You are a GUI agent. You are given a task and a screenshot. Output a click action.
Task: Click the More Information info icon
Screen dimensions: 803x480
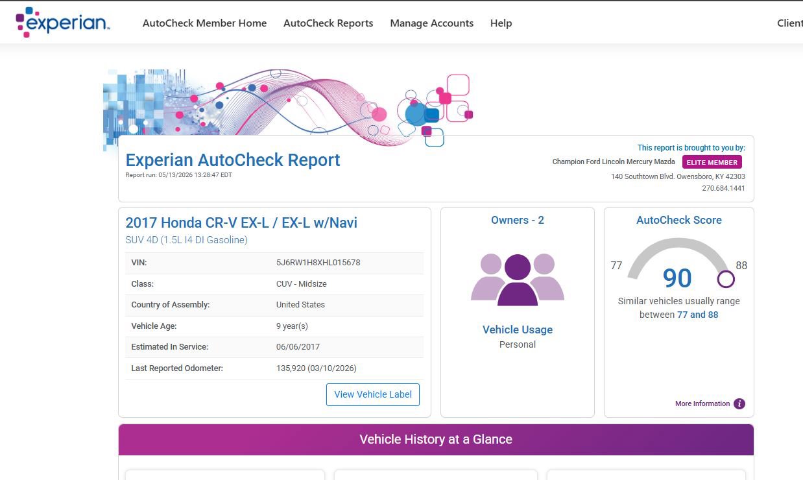739,403
